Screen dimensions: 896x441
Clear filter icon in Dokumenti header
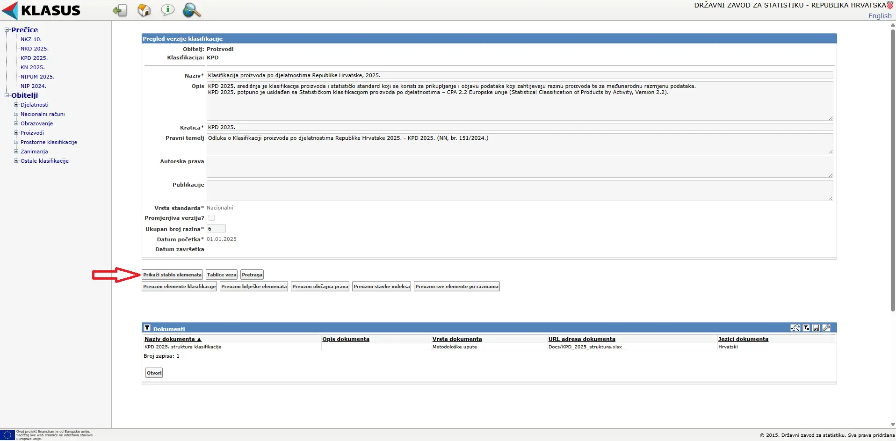(x=806, y=328)
